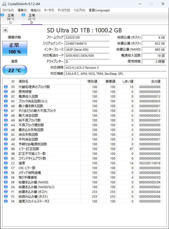Click the 現在値 column header
The height and width of the screenshot is (229, 169).
pyautogui.click(x=90, y=81)
